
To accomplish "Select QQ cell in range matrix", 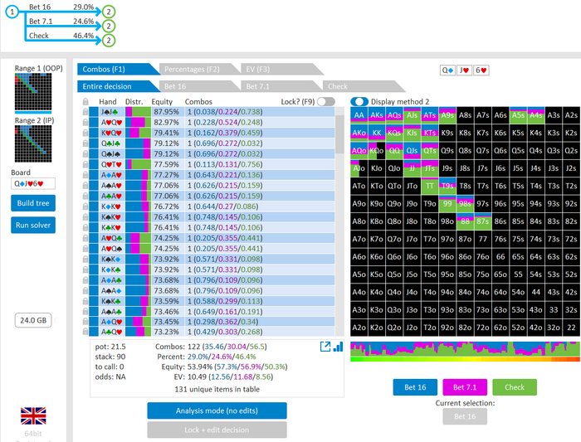I will click(394, 151).
